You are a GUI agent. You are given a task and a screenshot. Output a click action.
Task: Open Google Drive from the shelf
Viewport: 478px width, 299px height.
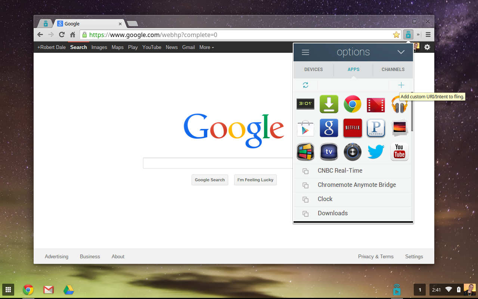pos(68,289)
